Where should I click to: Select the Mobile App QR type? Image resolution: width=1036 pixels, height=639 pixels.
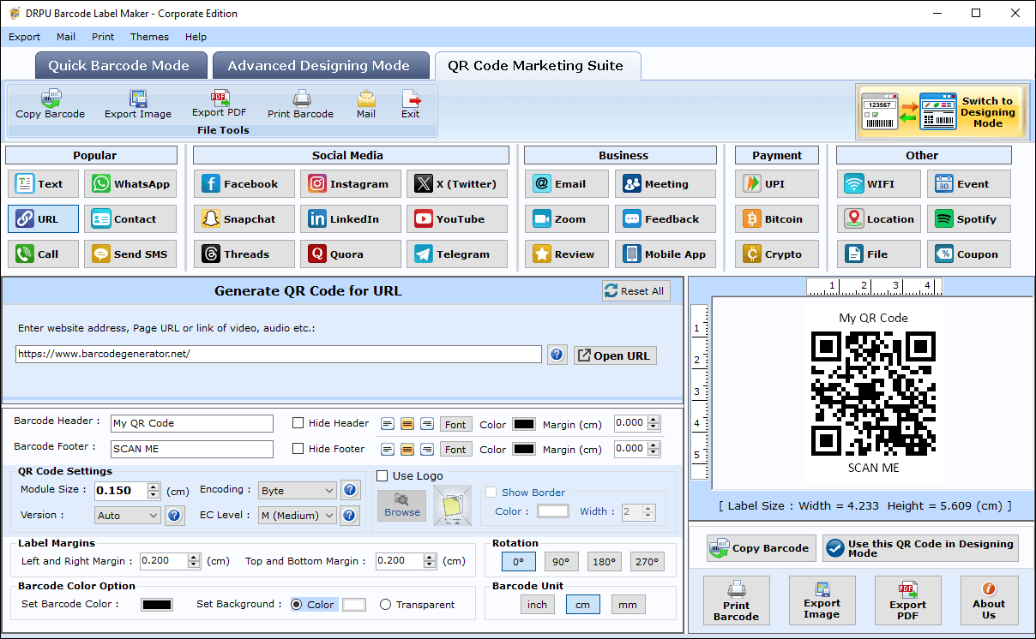[x=666, y=254]
